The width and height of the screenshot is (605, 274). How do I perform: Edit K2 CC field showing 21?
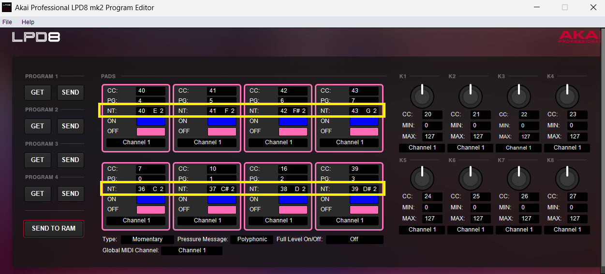point(480,115)
